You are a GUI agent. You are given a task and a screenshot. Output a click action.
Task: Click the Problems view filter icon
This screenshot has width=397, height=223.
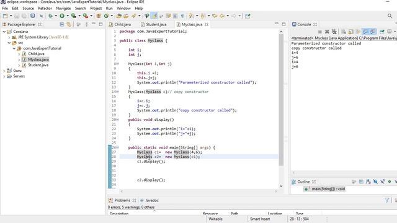387,200
